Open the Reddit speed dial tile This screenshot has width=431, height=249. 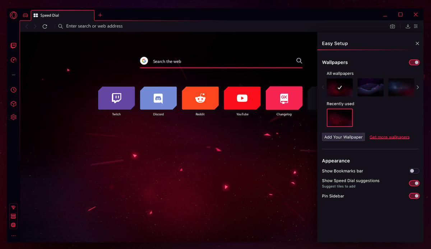pyautogui.click(x=200, y=98)
